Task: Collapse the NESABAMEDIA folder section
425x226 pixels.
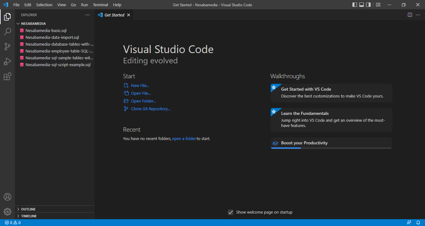Action: [33, 24]
